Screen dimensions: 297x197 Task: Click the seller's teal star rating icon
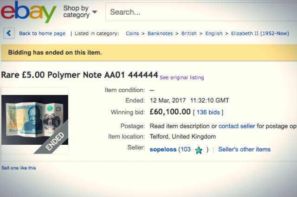[x=199, y=150]
